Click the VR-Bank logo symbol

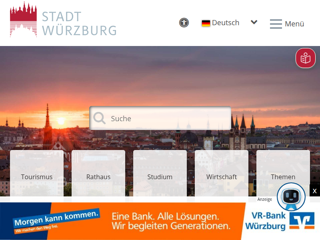[x=302, y=221]
